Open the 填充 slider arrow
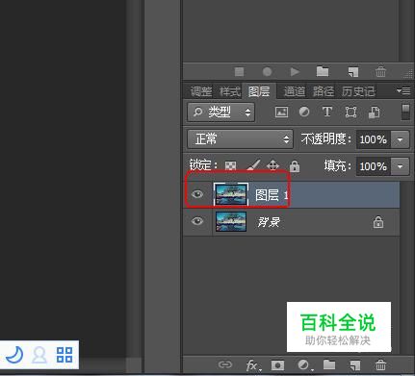This screenshot has height=376, width=415. coord(400,166)
